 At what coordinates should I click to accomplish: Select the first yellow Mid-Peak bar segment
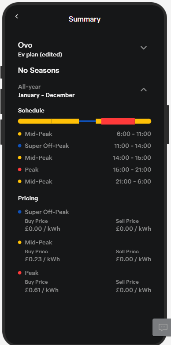coord(35,121)
